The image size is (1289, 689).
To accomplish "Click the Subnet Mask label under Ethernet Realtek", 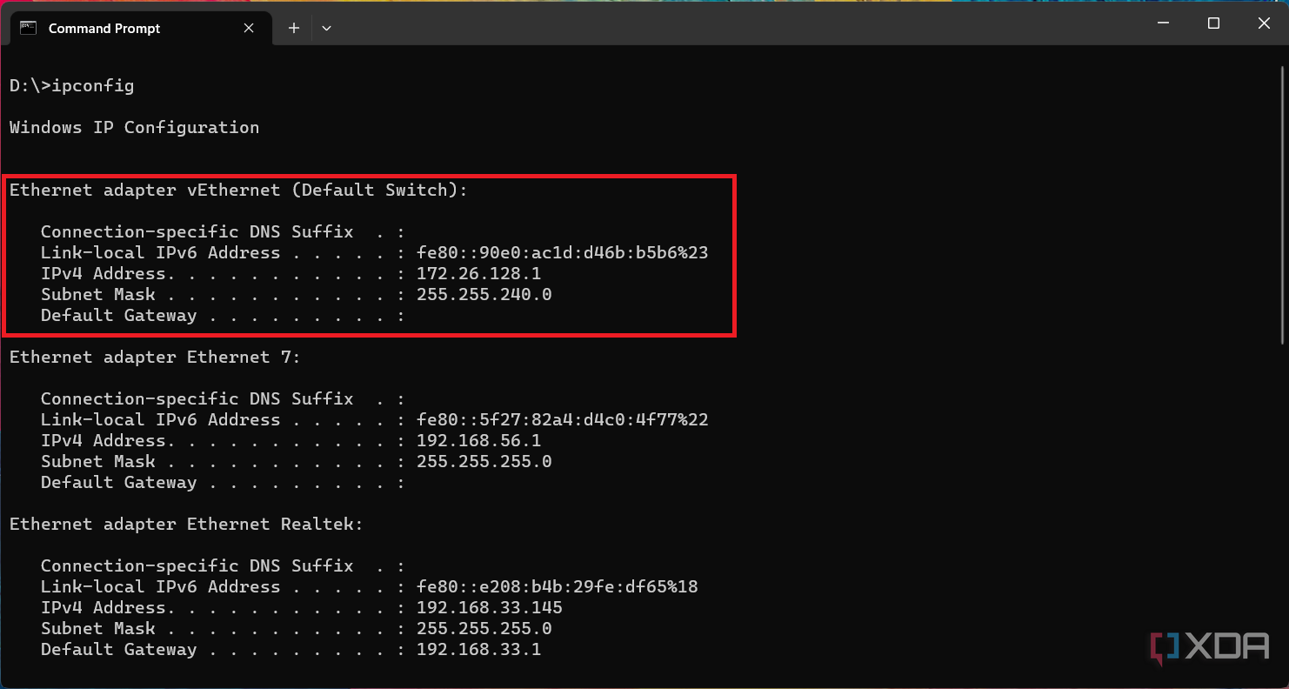I will (98, 628).
